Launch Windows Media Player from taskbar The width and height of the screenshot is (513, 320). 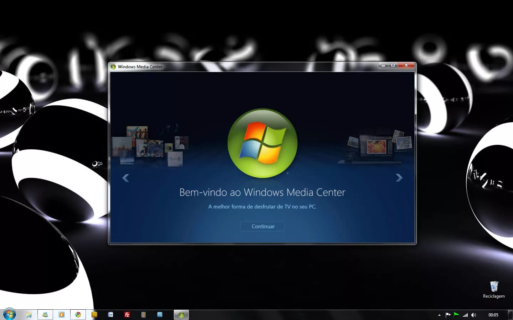click(x=62, y=315)
